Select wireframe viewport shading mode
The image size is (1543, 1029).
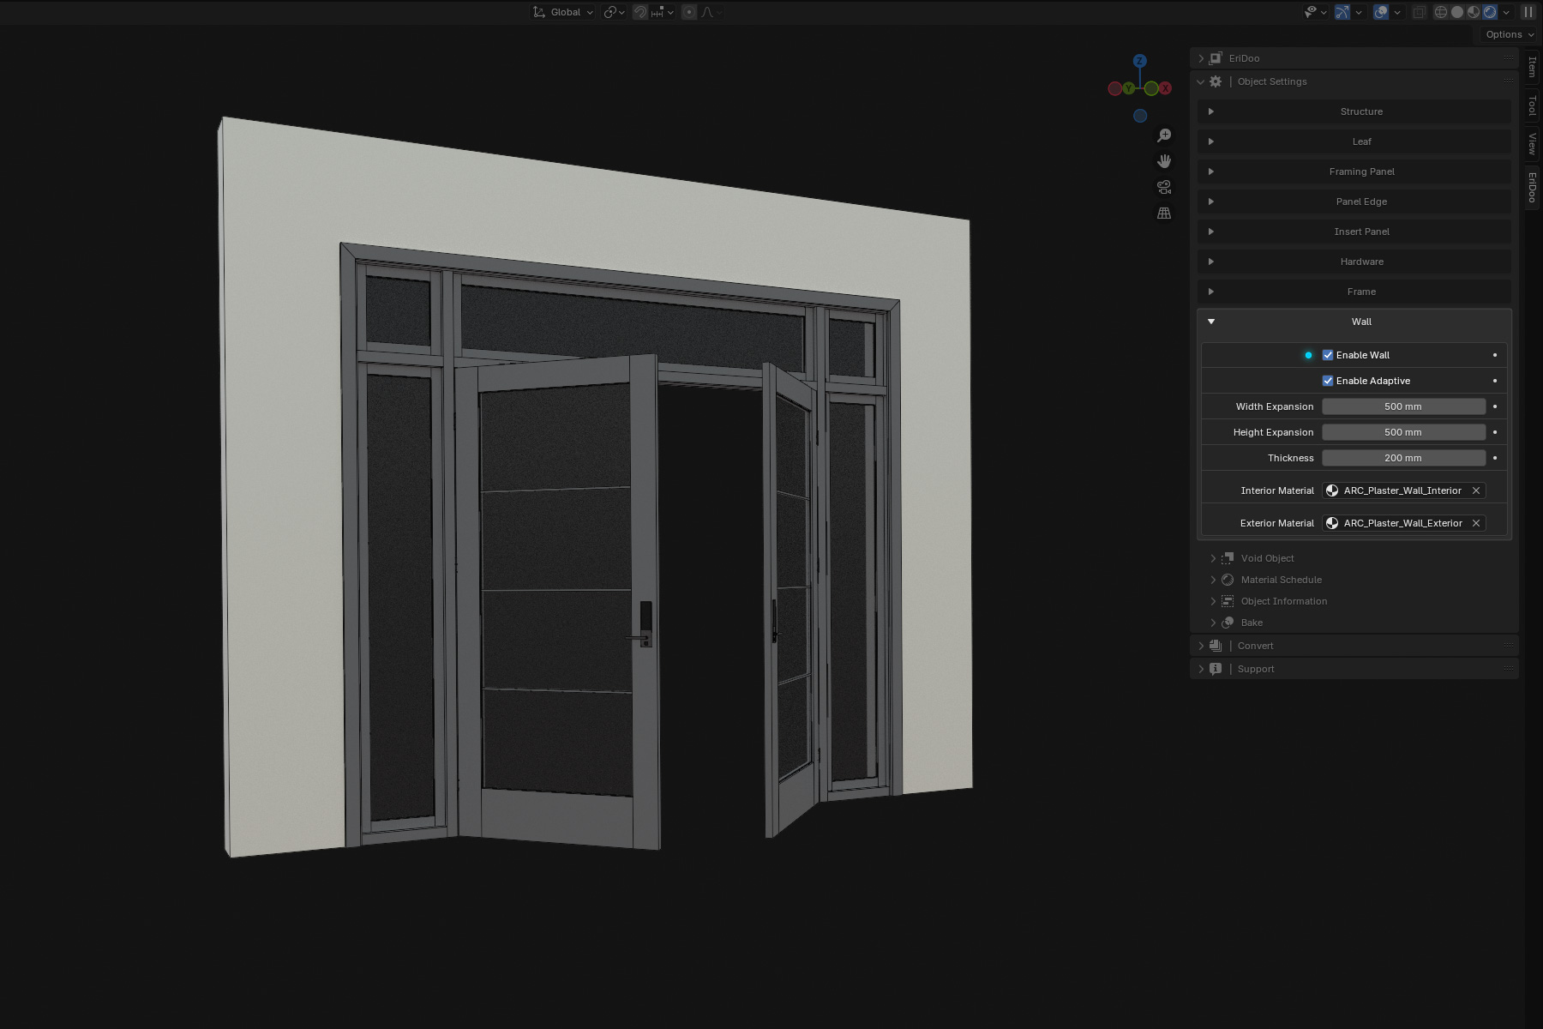(x=1441, y=12)
